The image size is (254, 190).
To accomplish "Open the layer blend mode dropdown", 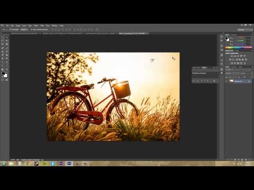I will pyautogui.click(x=232, y=73).
